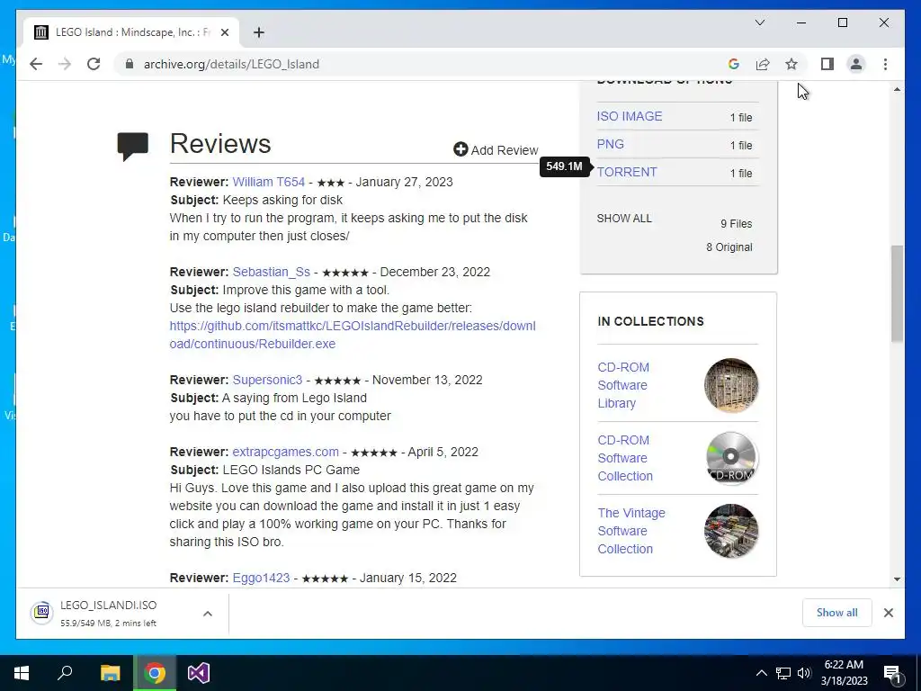Click Show all downloads button
Image resolution: width=921 pixels, height=691 pixels.
coord(836,613)
